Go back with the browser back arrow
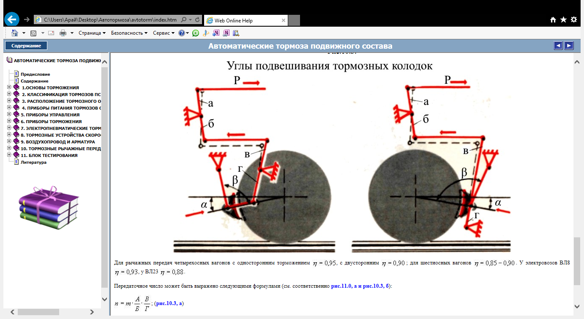The height and width of the screenshot is (319, 584). pyautogui.click(x=12, y=19)
